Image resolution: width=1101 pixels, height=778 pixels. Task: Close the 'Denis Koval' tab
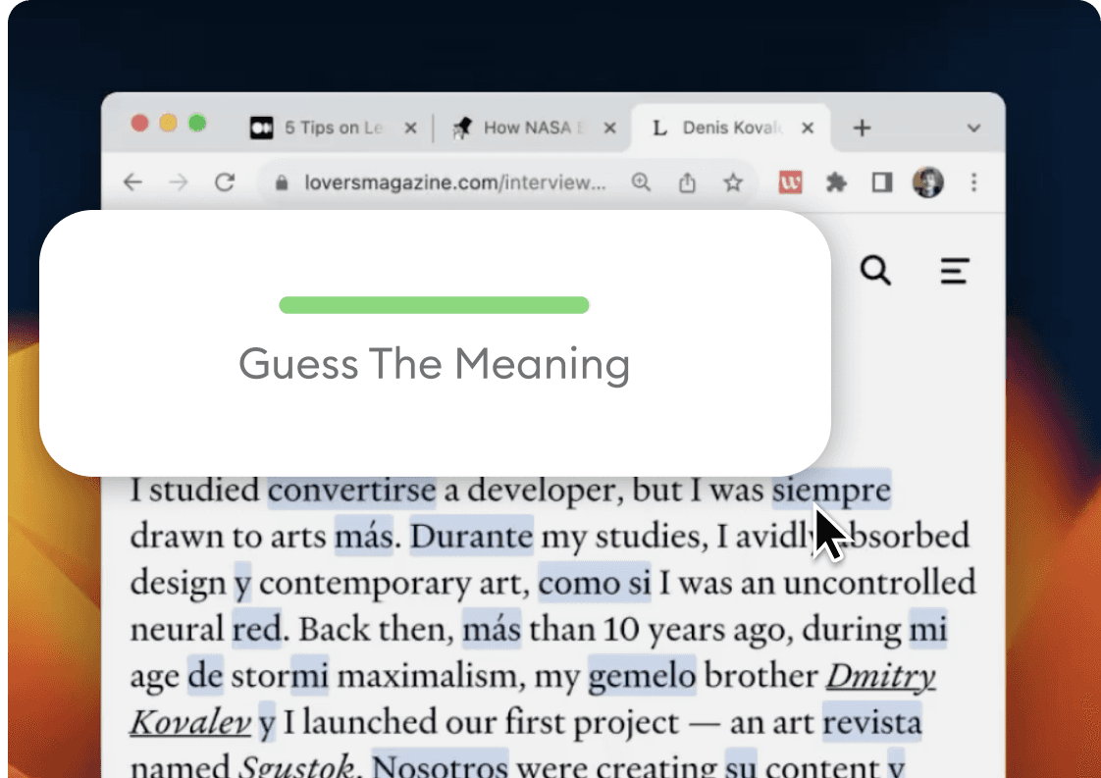click(x=808, y=128)
